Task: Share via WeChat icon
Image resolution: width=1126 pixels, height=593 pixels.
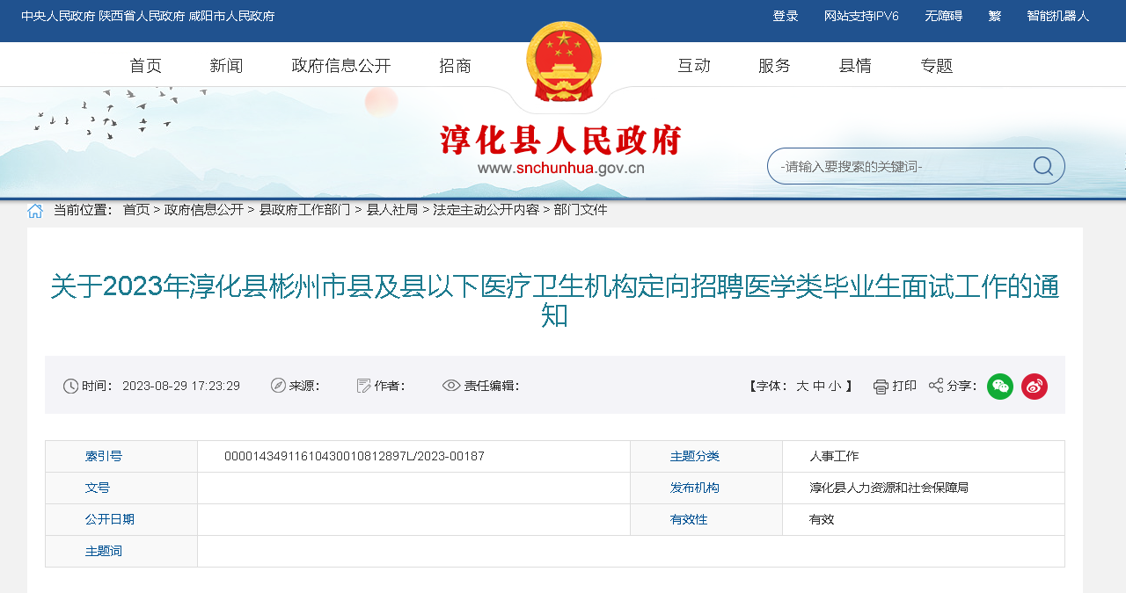Action: tap(1000, 387)
